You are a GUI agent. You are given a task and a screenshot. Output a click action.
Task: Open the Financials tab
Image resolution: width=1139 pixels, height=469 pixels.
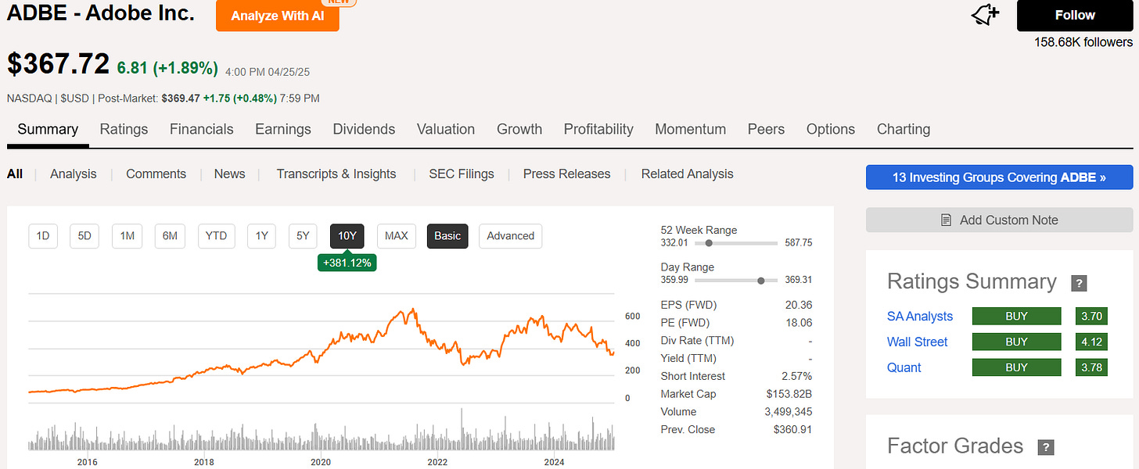point(202,129)
